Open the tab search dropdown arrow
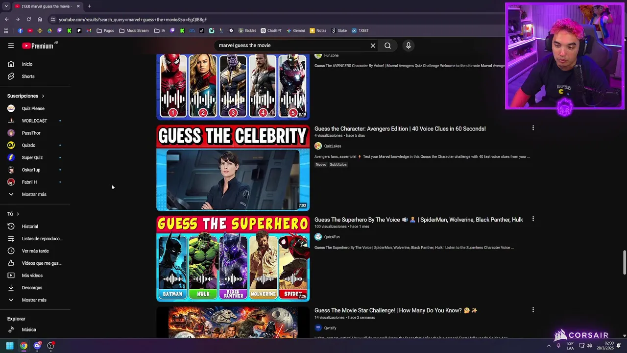 tap(6, 6)
